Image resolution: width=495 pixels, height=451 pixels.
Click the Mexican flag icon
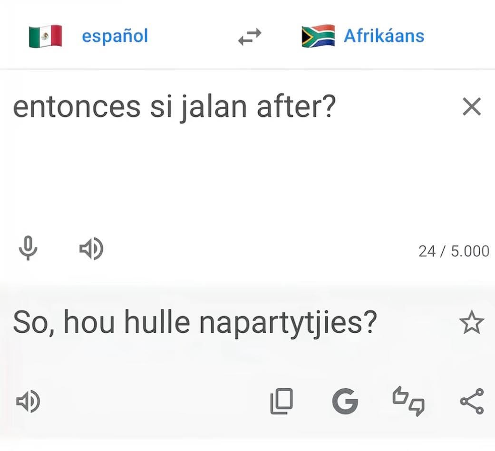[x=45, y=37]
